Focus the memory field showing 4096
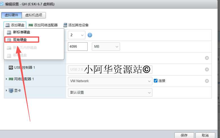 (78, 47)
